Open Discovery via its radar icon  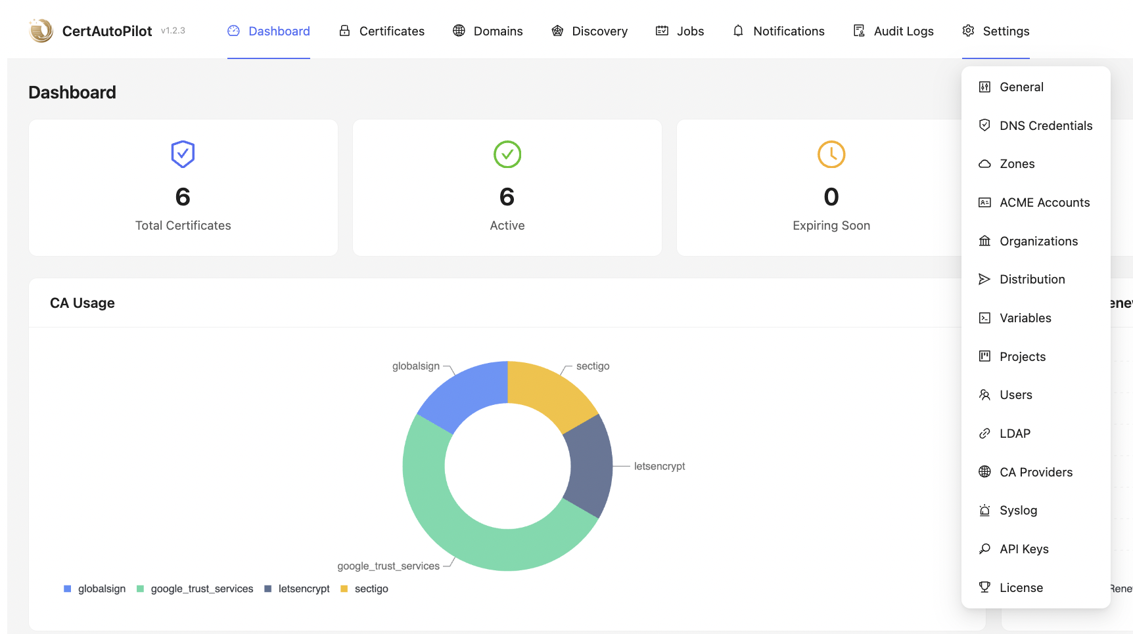557,31
